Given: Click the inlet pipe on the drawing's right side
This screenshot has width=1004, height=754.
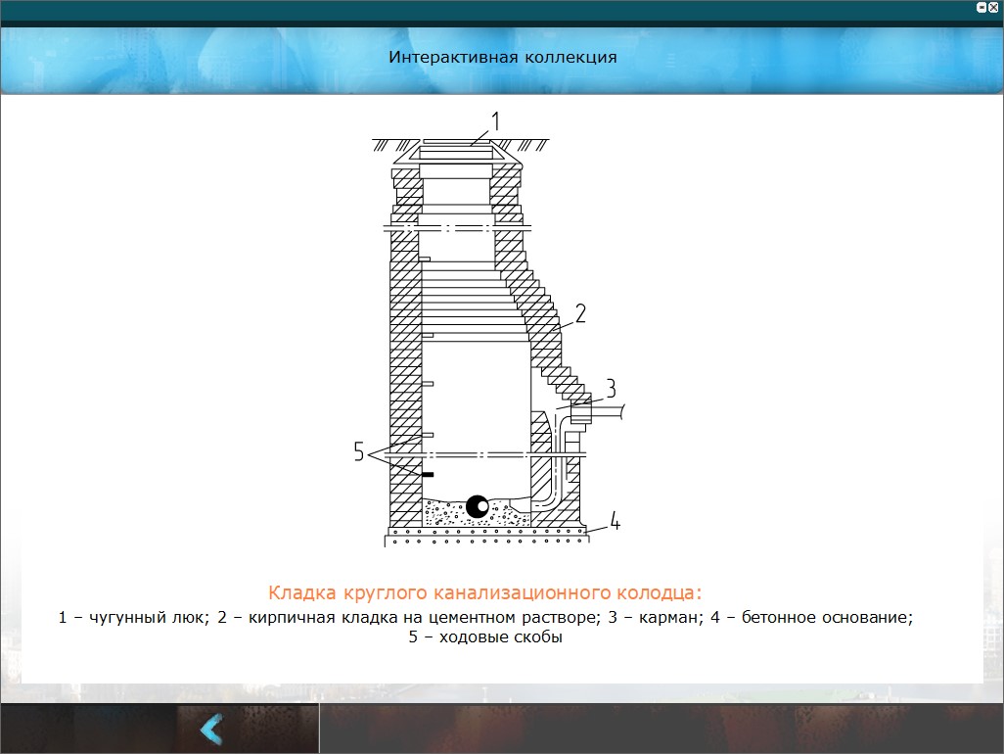Looking at the screenshot, I should pyautogui.click(x=613, y=413).
